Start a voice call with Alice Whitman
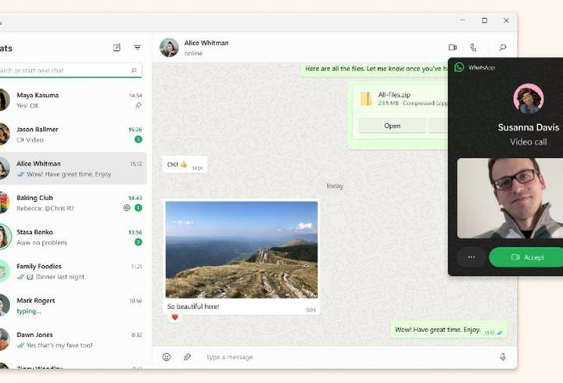 pos(473,48)
